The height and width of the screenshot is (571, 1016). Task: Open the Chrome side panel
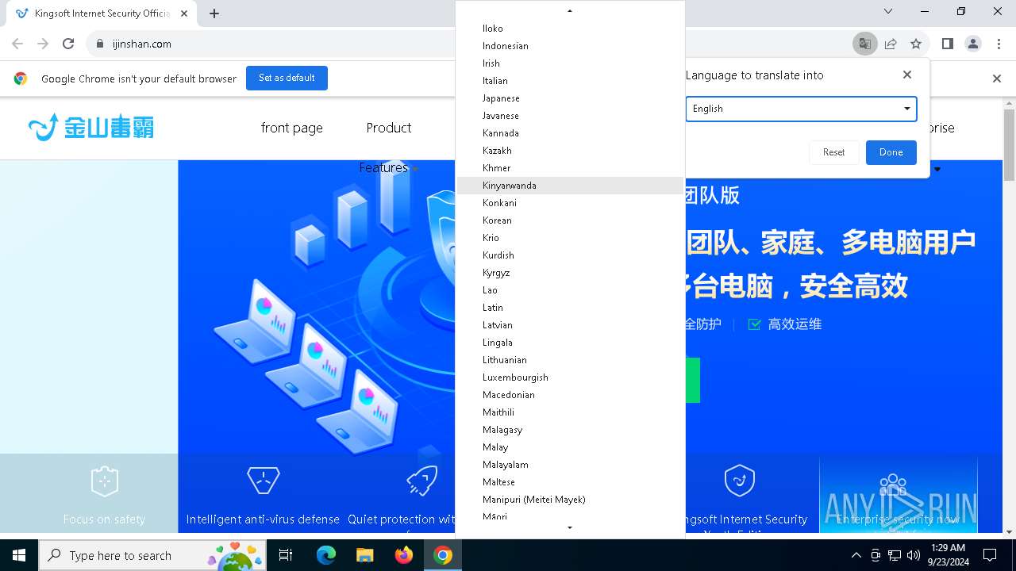point(947,44)
